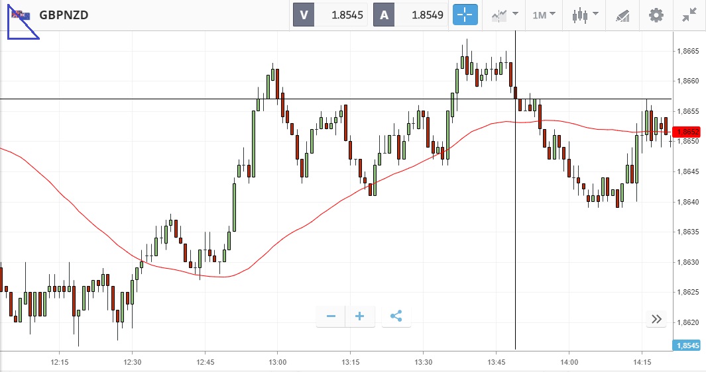Click the V sell button
This screenshot has width=706, height=372.
click(304, 15)
